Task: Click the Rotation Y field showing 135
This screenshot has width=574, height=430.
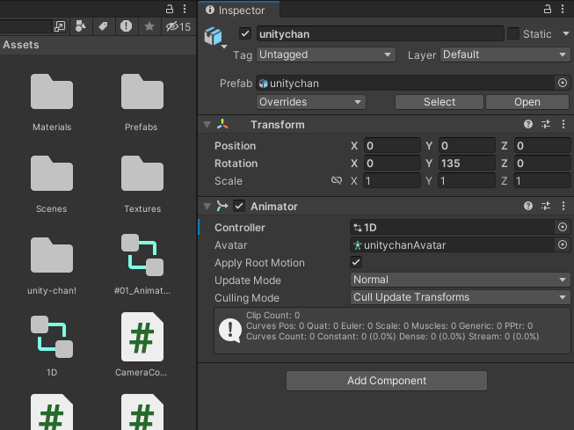Action: 467,164
